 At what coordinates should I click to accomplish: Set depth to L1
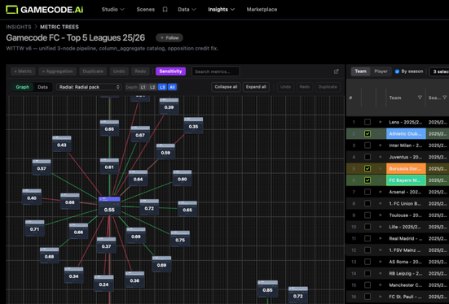[143, 87]
